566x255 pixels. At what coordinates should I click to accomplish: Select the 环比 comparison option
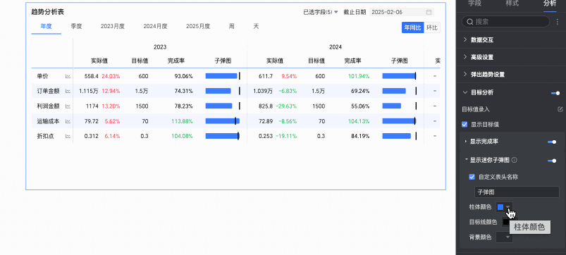pos(431,27)
